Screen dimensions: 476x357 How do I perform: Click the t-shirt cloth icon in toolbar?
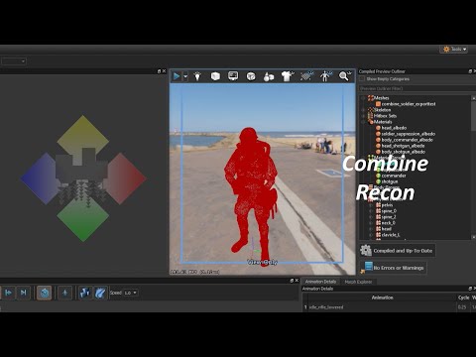point(288,76)
